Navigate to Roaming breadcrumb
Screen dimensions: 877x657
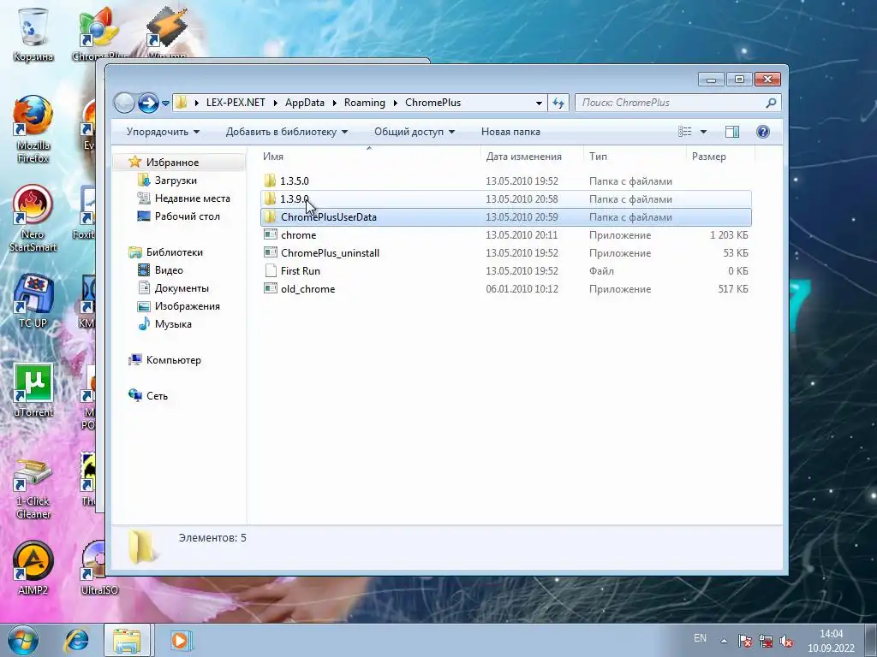(x=365, y=103)
